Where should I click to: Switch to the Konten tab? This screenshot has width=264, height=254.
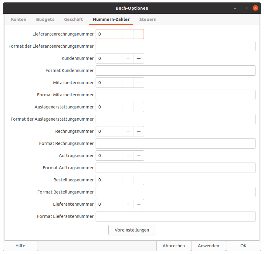click(x=19, y=19)
